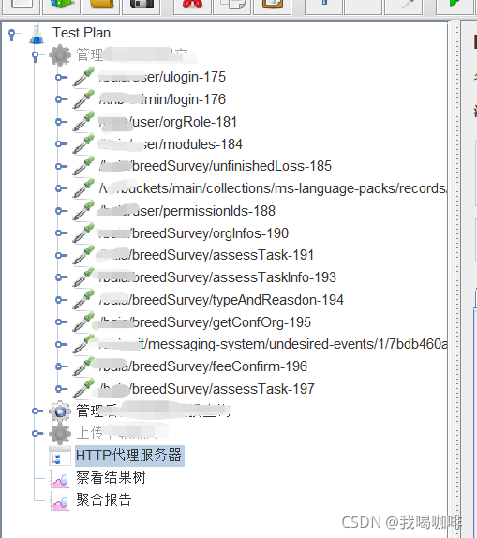
Task: Click the gear icon of the first thread group
Action: tap(60, 55)
